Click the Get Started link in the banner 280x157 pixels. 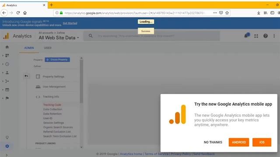pos(70,23)
